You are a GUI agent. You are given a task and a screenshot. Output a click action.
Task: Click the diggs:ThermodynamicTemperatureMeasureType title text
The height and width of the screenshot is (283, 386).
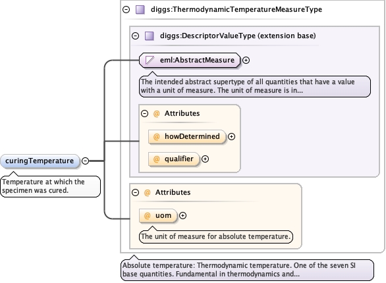pos(236,9)
